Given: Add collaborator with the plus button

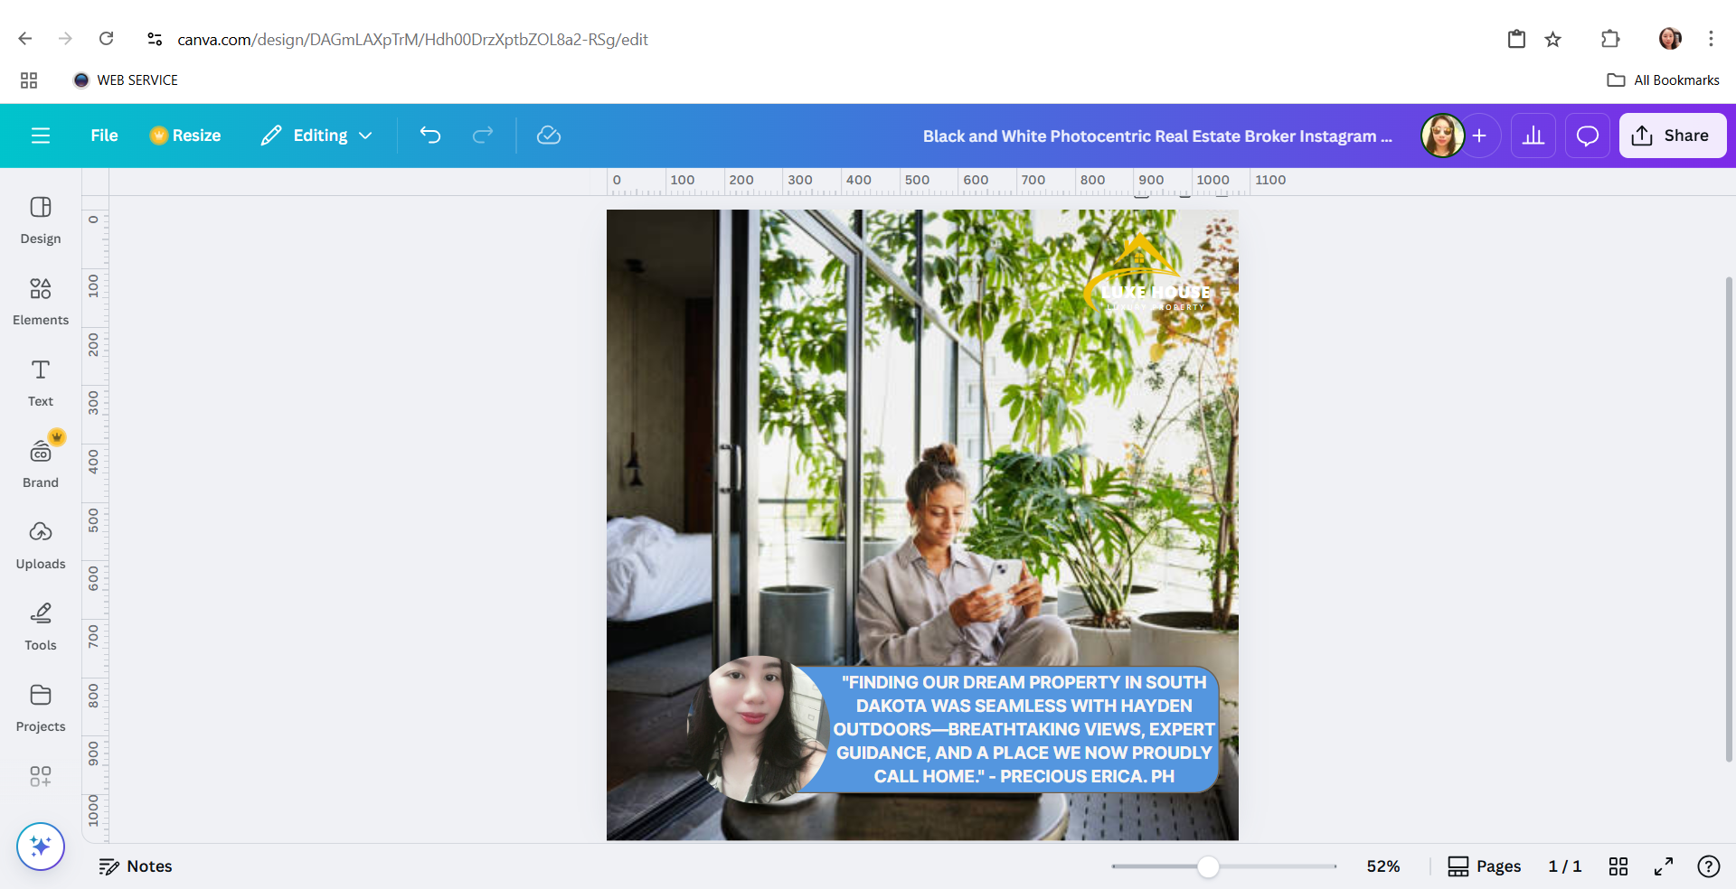Looking at the screenshot, I should [x=1479, y=136].
